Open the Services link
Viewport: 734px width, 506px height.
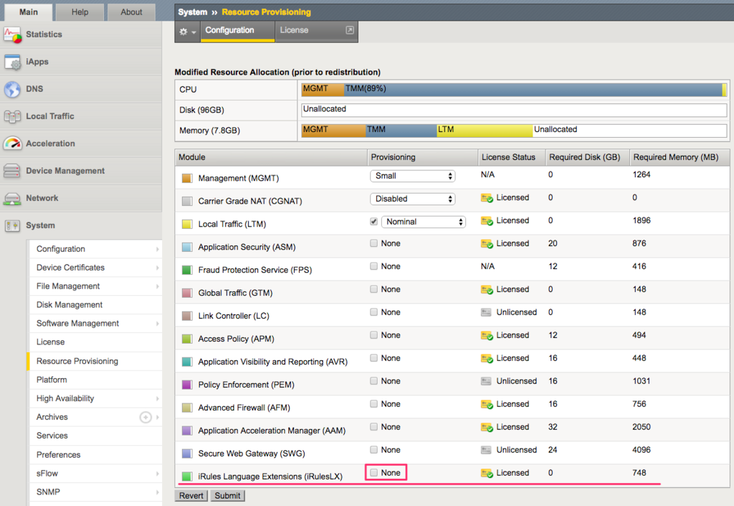52,436
